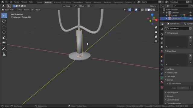The width and height of the screenshot is (193, 108).
Task: Open the Tool properties tab
Action: tap(162, 29)
